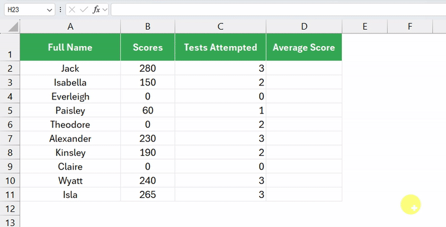Screen dimensions: 446x227
Task: Select row 3 header
Action: (10, 82)
